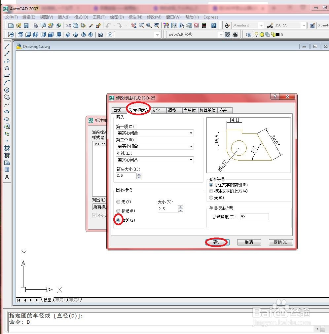Select 标注文字的前缀(P) arc length option

[x=211, y=185]
